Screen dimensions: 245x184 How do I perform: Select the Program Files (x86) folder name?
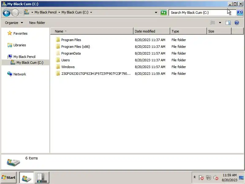pos(75,47)
